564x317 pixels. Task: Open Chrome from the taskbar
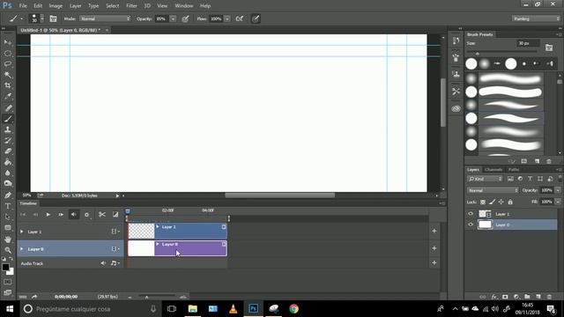pyautogui.click(x=293, y=309)
